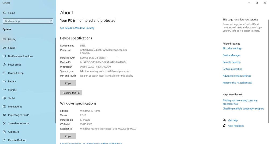The width and height of the screenshot is (269, 144).
Task: Click the Change product key link
Action: (x=91, y=143)
